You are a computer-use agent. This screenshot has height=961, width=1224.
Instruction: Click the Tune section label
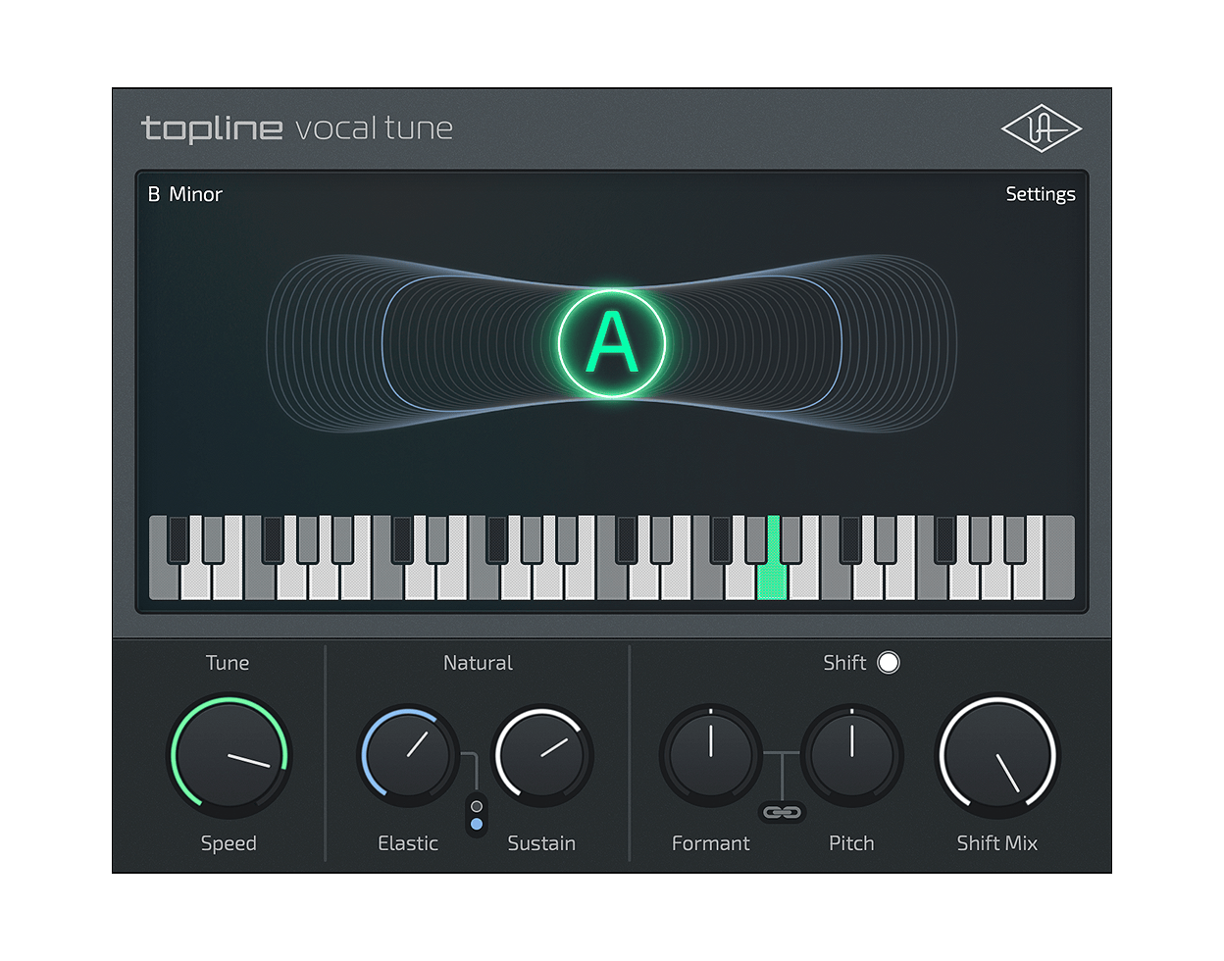click(228, 663)
